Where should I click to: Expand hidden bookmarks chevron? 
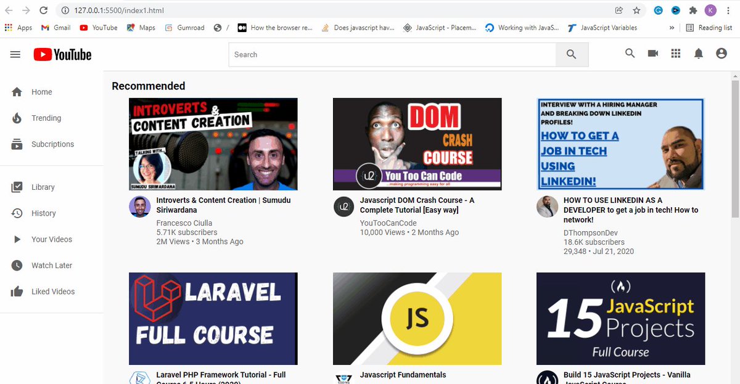pos(672,28)
